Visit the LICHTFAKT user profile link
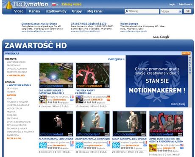 96,100
